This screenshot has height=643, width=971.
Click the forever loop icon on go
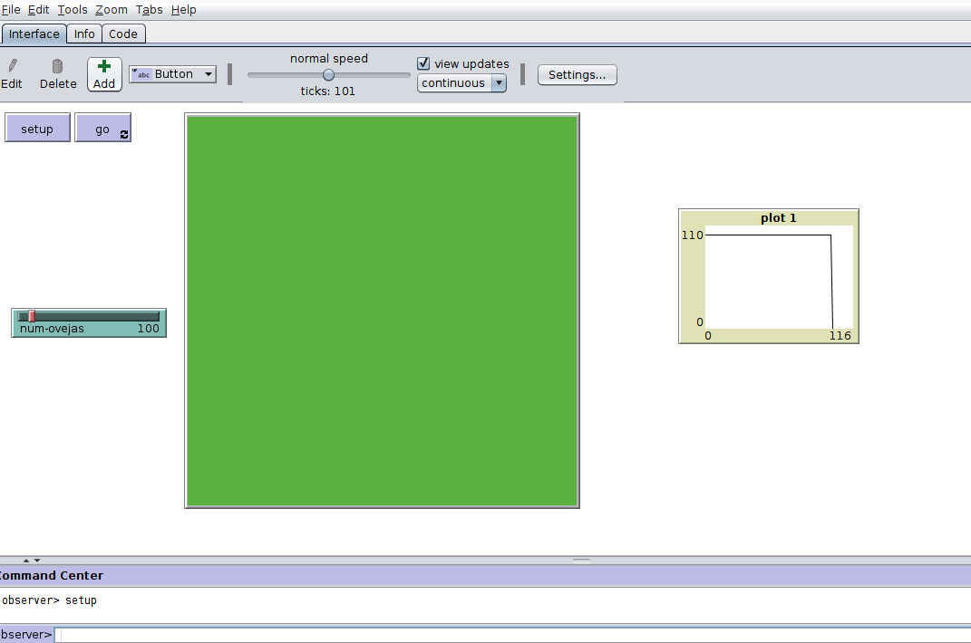(x=124, y=134)
